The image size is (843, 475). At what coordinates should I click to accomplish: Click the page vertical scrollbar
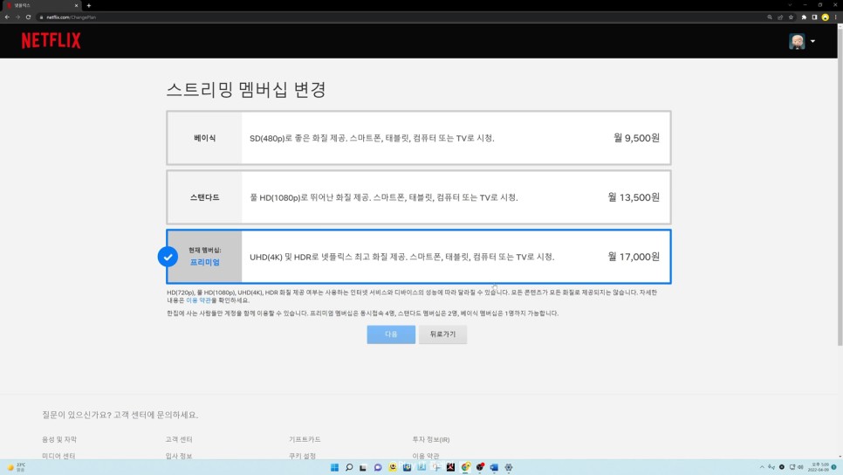click(x=840, y=186)
